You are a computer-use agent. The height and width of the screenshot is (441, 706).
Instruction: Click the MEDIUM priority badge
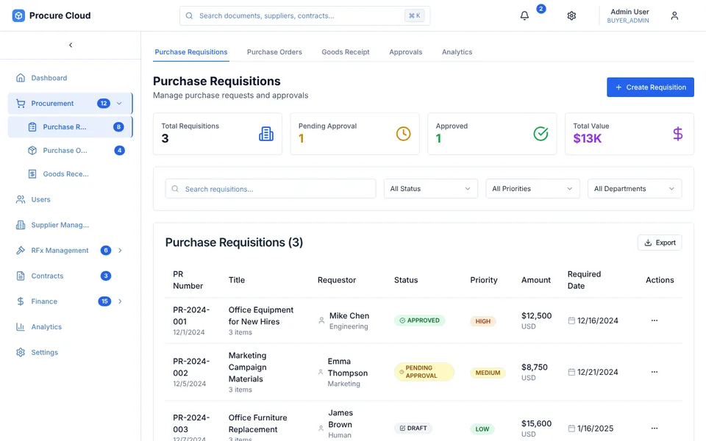[488, 373]
